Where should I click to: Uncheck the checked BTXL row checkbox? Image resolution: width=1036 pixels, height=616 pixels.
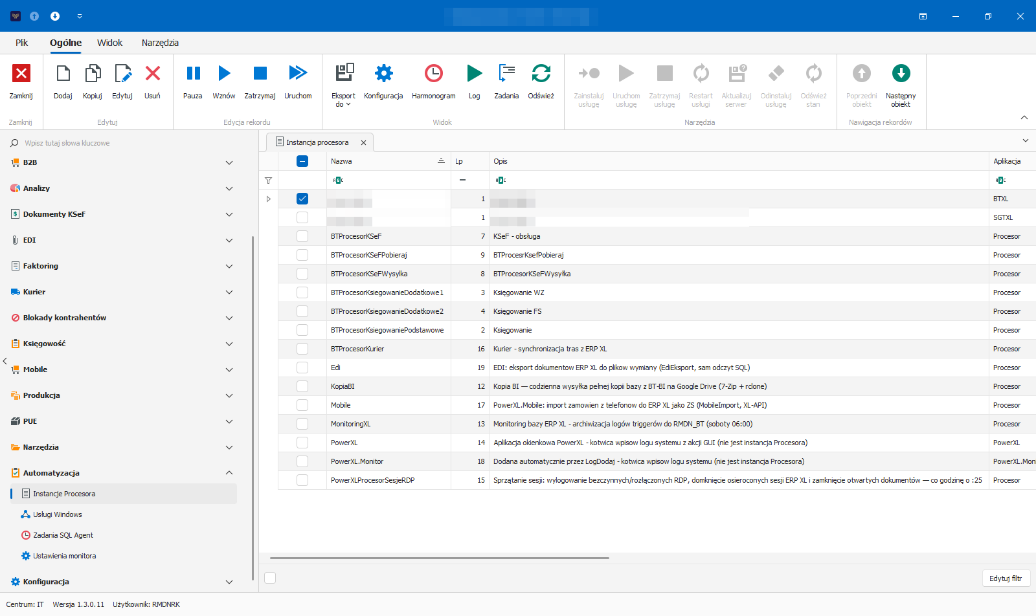click(x=302, y=199)
